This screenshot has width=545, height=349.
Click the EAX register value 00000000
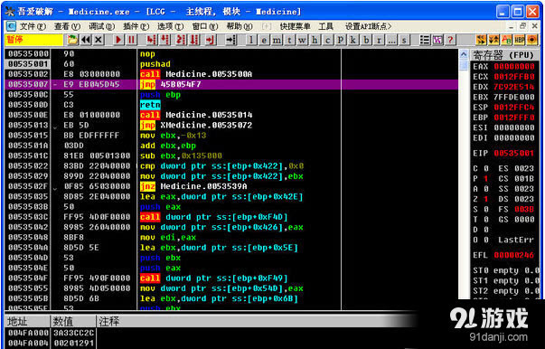point(514,66)
